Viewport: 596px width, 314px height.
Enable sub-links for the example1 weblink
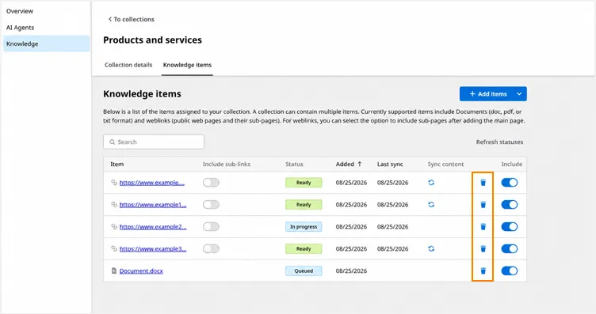211,205
